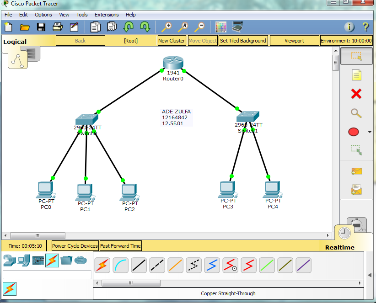Screen dimensions: 376x303
Task: Open the Help menu
Action: tap(131, 15)
